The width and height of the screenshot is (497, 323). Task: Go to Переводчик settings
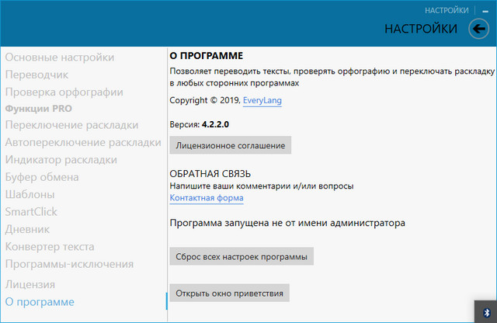pos(36,75)
